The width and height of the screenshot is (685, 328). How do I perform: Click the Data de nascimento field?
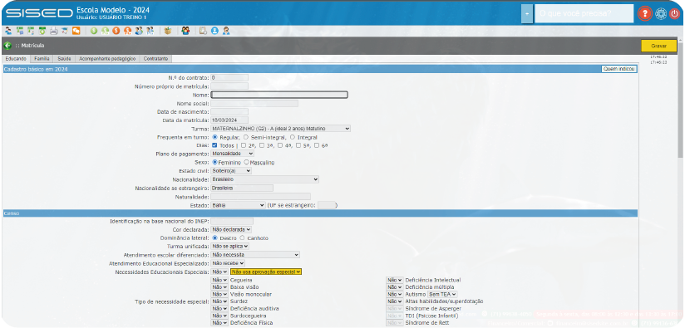coord(229,111)
